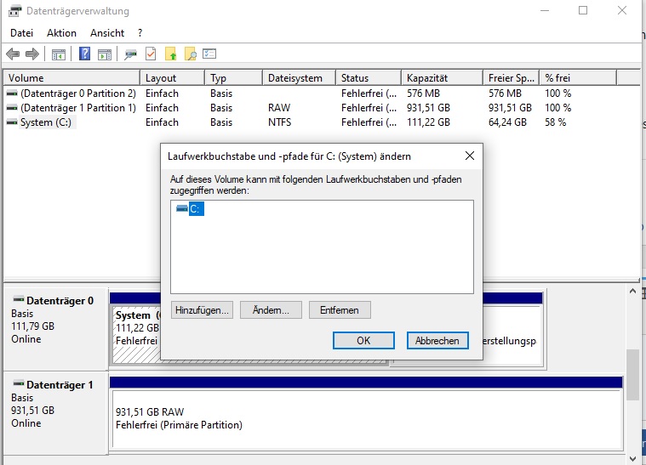Open the ? help menu

pyautogui.click(x=140, y=33)
